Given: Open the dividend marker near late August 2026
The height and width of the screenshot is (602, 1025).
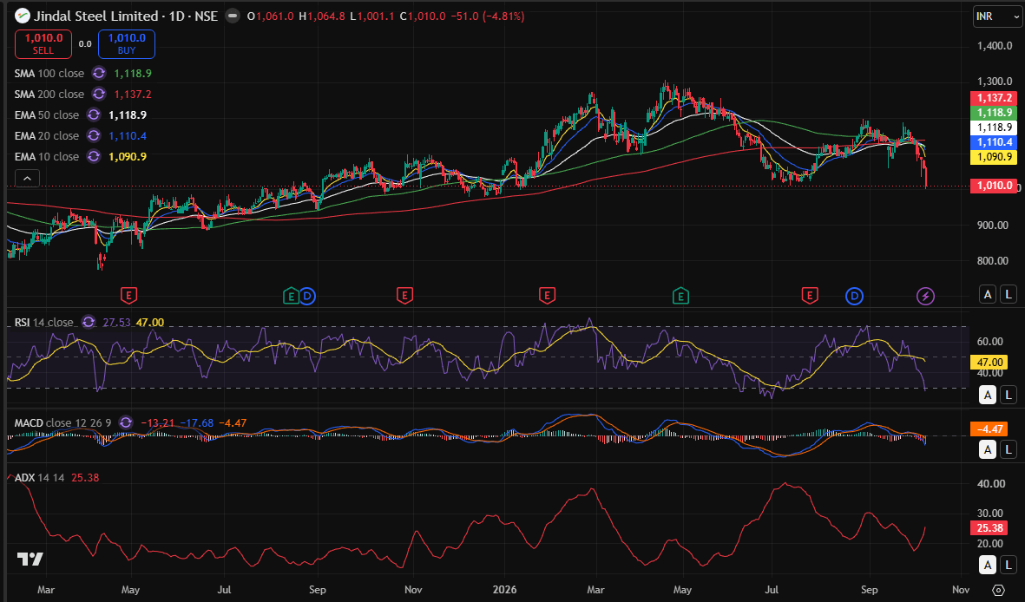Looking at the screenshot, I should click(x=854, y=296).
